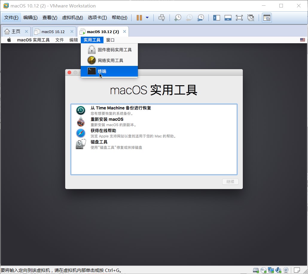Screen dimensions: 308x274
Task: Take a snapshot of the virtual machine
Action: 178,18
